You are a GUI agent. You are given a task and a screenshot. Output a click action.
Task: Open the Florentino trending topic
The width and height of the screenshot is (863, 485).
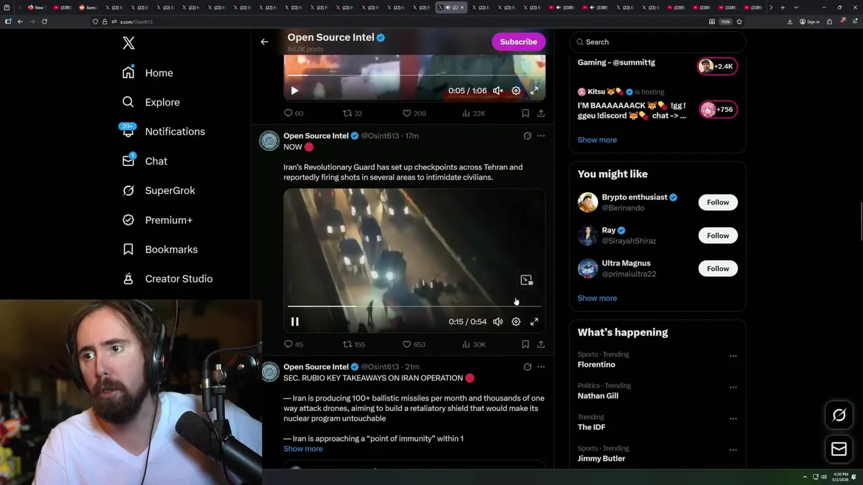coord(596,364)
